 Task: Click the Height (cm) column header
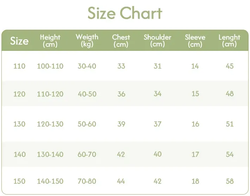(x=50, y=41)
